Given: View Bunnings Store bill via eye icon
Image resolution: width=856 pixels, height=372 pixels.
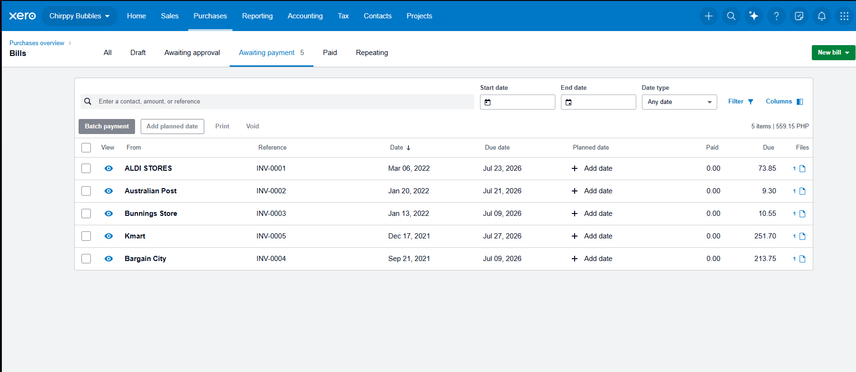Looking at the screenshot, I should click(109, 214).
